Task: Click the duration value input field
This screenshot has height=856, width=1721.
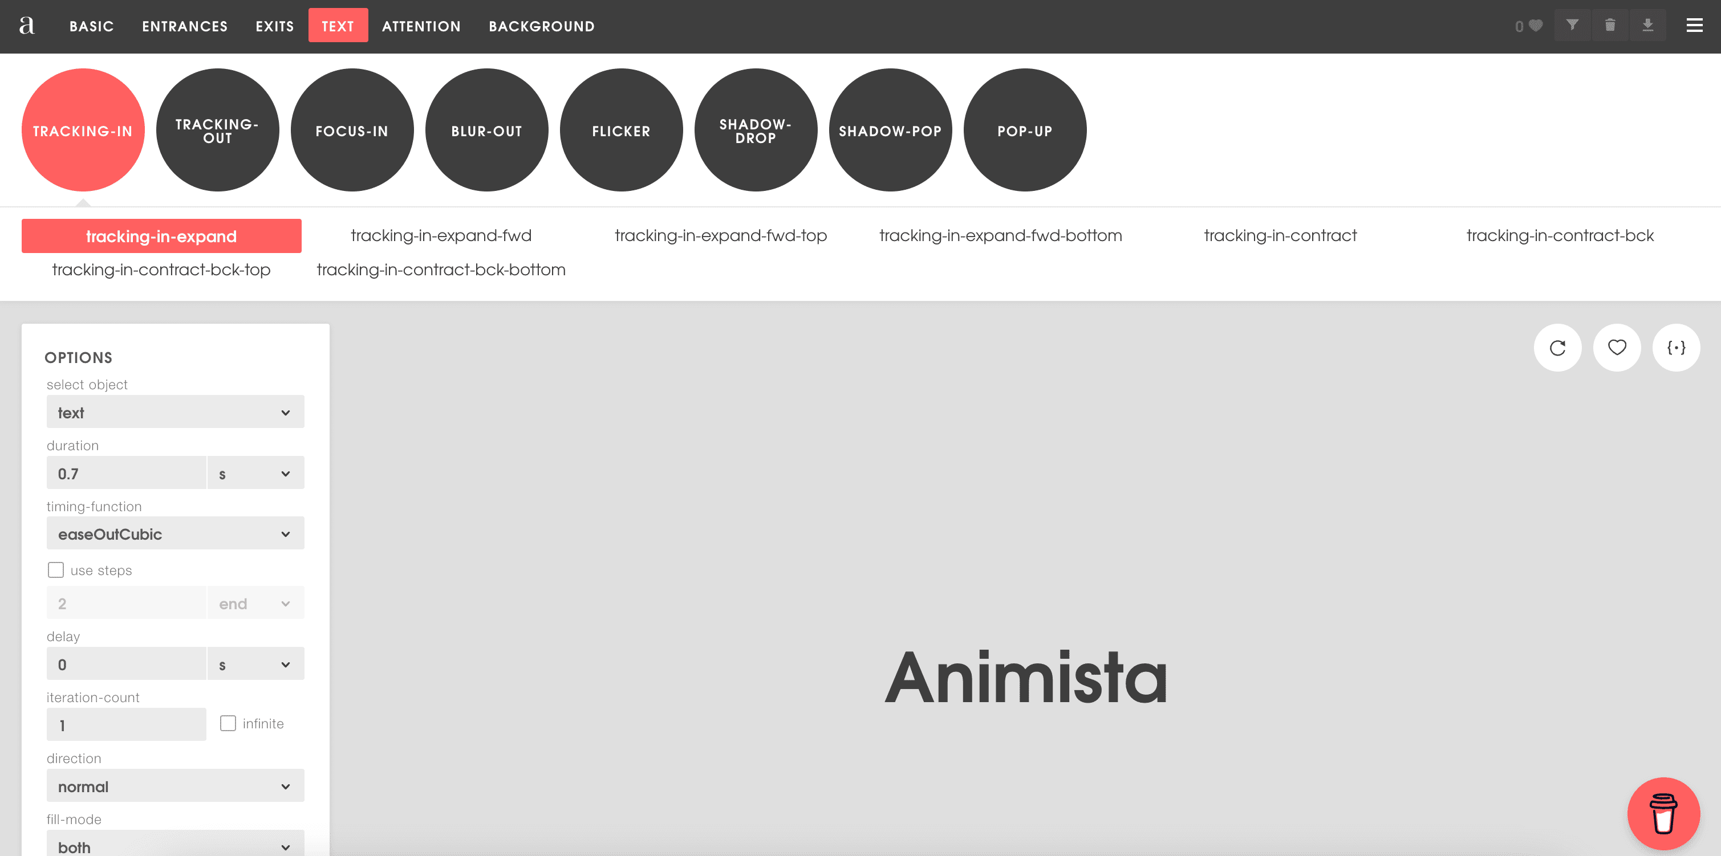Action: [126, 472]
